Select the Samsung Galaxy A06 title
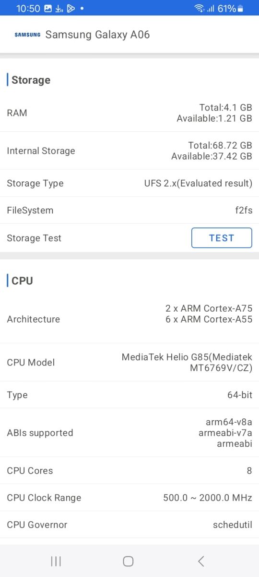Viewport: 259px width, 577px height. point(97,35)
